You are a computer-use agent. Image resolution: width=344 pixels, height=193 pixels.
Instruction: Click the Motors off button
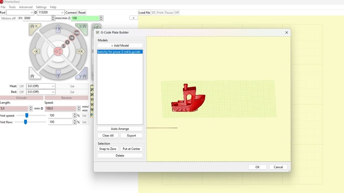coord(9,18)
